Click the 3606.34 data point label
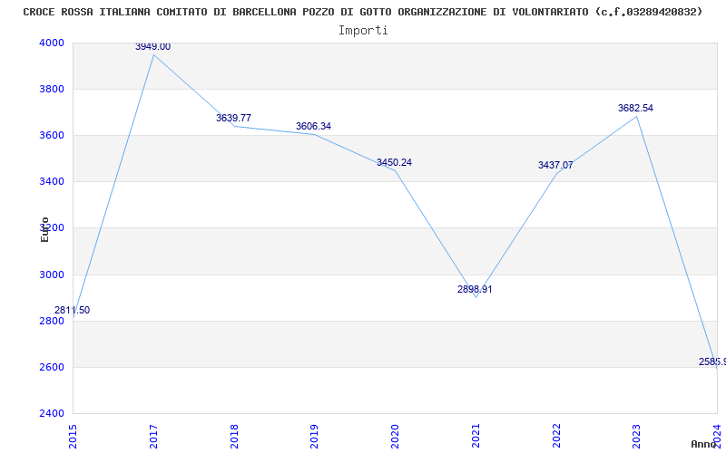The width and height of the screenshot is (726, 453). click(313, 126)
